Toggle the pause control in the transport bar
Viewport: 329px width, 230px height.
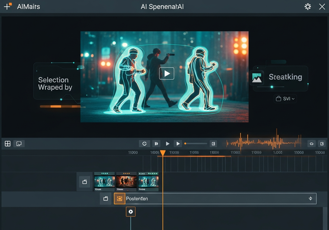[156, 143]
